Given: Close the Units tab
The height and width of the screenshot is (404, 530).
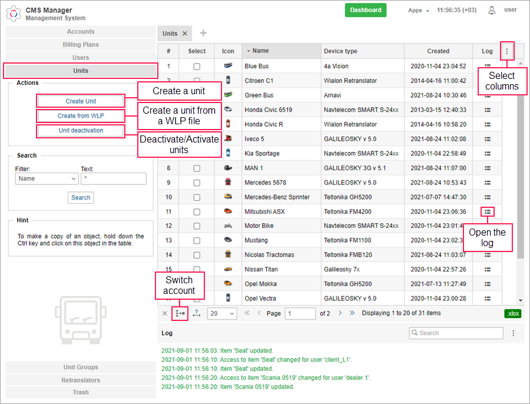Looking at the screenshot, I should 185,34.
